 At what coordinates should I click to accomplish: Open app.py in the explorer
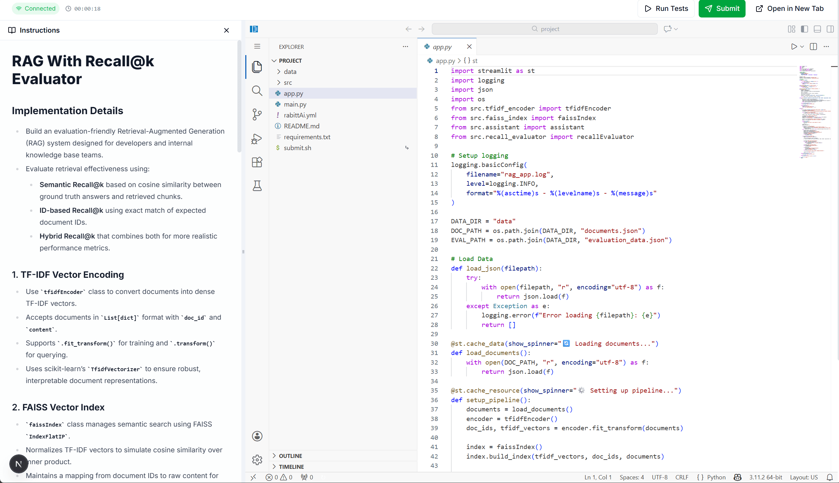point(343,94)
